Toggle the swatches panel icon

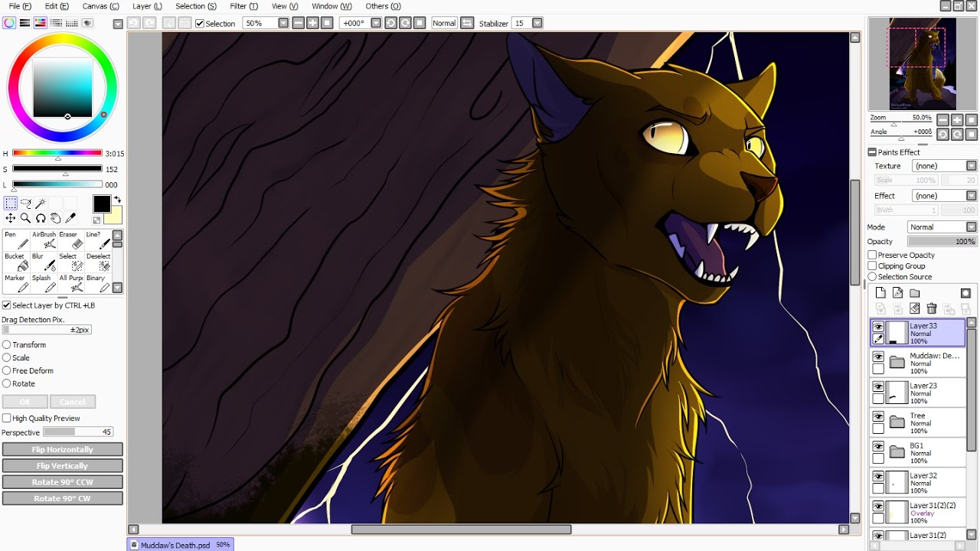(71, 23)
